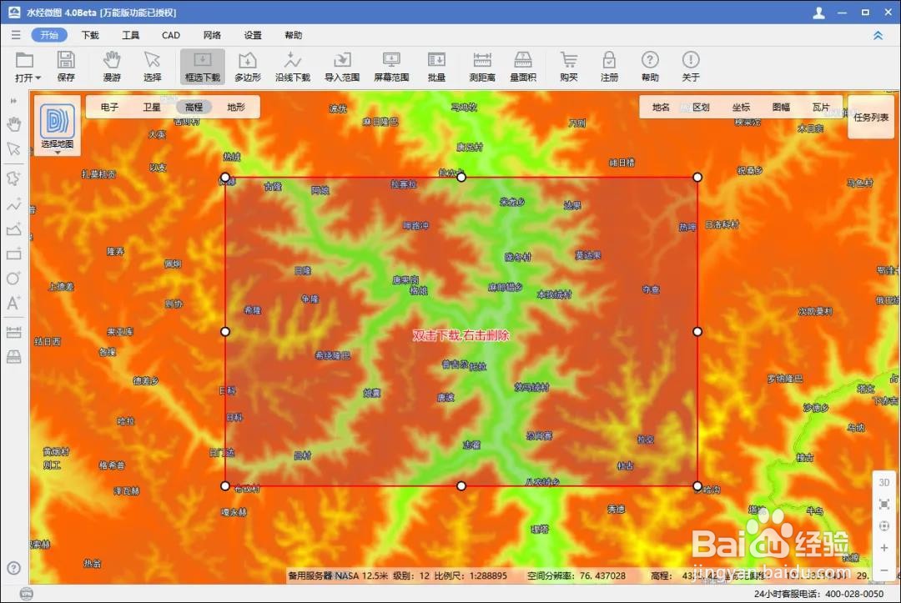Click the 导入范围 import range icon

[x=342, y=66]
